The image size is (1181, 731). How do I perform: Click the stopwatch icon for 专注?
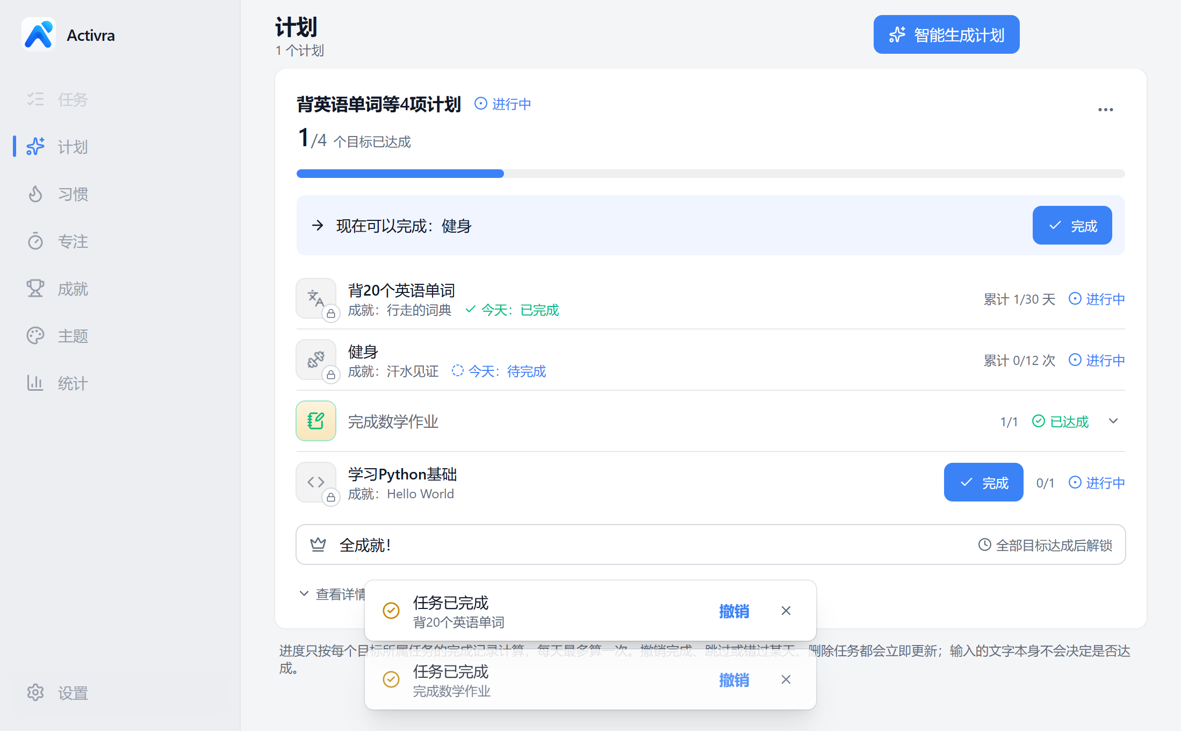pos(35,241)
